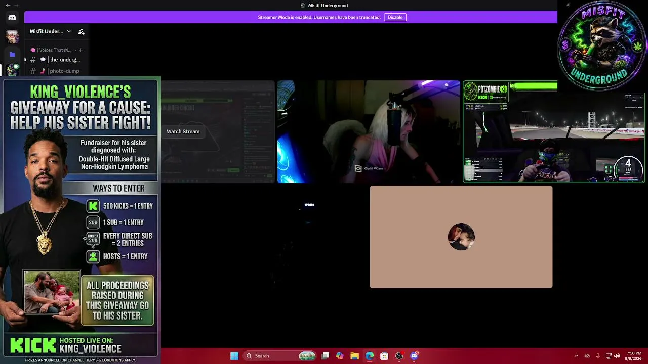
Task: Open the volume control in the tray
Action: pyautogui.click(x=617, y=356)
